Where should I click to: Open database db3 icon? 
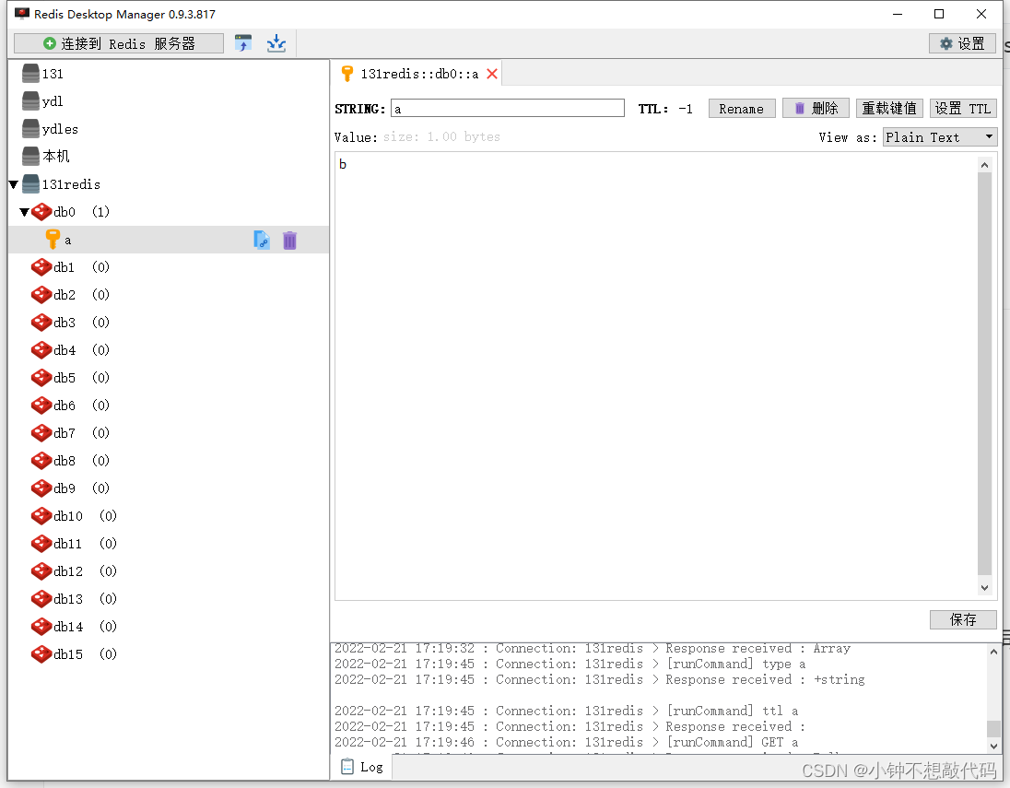(41, 323)
